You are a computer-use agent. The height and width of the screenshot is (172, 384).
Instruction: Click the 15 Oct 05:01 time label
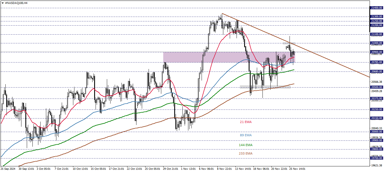tap(98, 169)
